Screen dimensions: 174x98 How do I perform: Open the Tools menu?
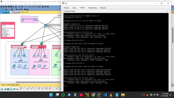[21, 4]
